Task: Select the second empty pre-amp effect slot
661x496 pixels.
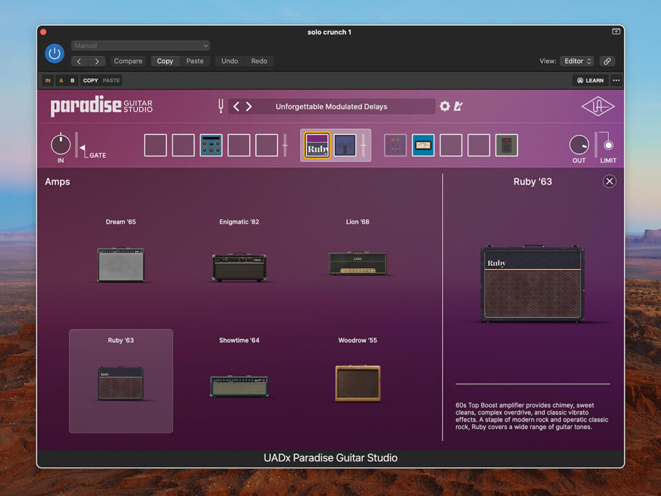Action: coord(183,145)
